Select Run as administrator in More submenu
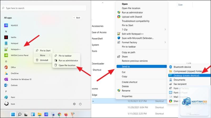Image resolution: width=211 pixels, height=118 pixels. point(66,61)
